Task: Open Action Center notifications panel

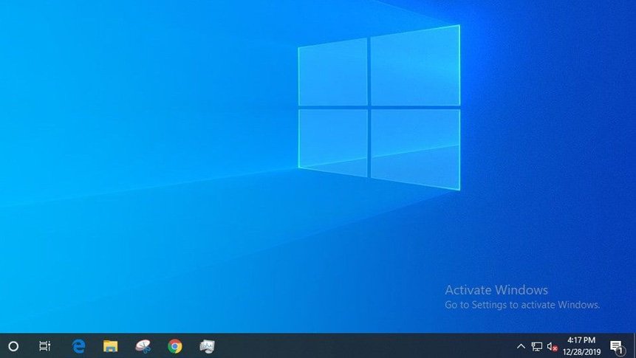Action: pos(615,345)
